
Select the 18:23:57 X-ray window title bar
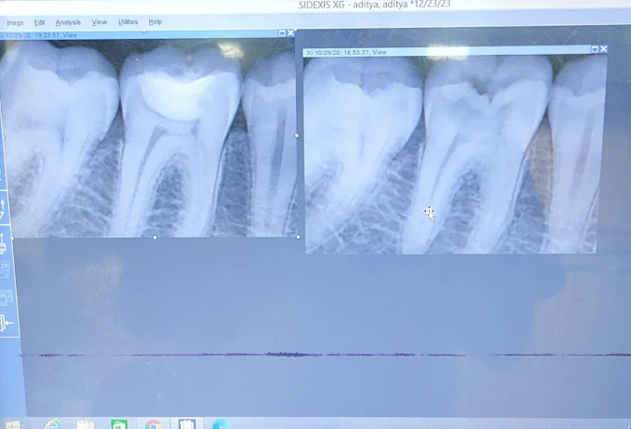[139, 34]
